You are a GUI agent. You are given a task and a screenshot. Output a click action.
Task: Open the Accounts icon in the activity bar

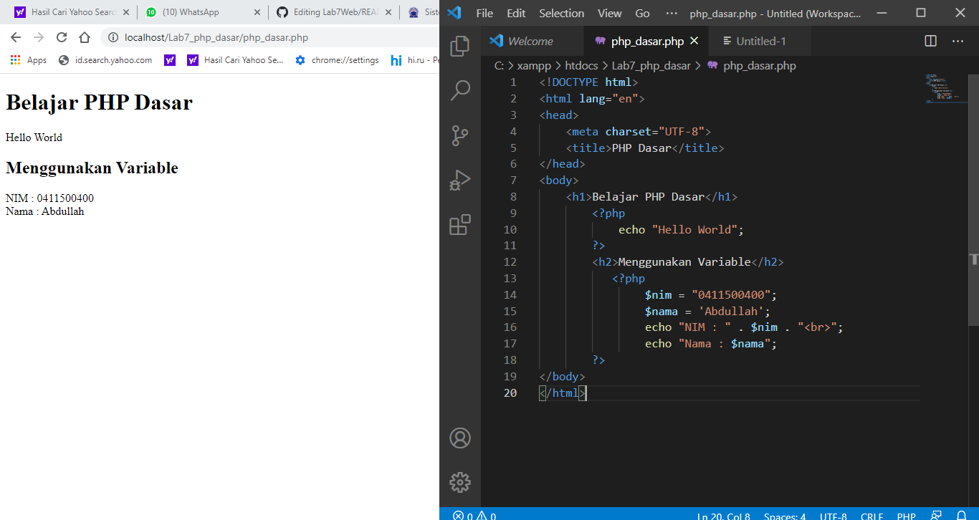click(x=459, y=438)
